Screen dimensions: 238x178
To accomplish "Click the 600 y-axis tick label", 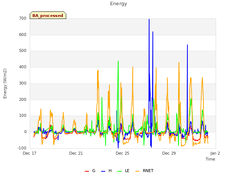I will coord(23,34).
